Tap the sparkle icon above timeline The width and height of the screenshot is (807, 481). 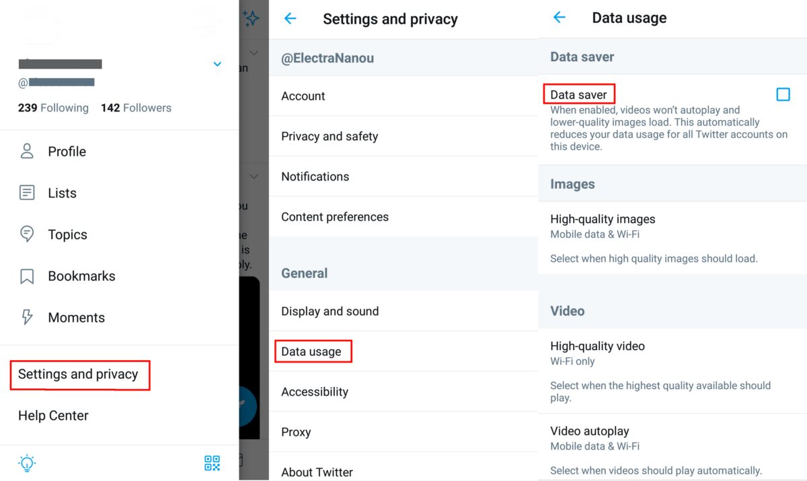point(251,19)
